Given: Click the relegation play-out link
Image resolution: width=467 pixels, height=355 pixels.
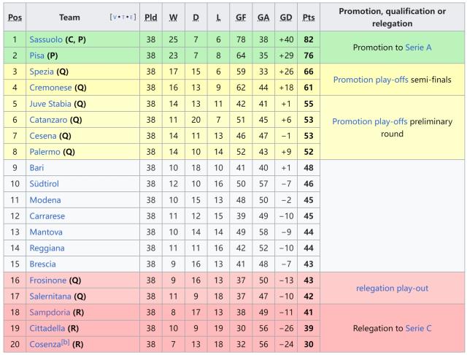Looking at the screenshot, I should (392, 288).
